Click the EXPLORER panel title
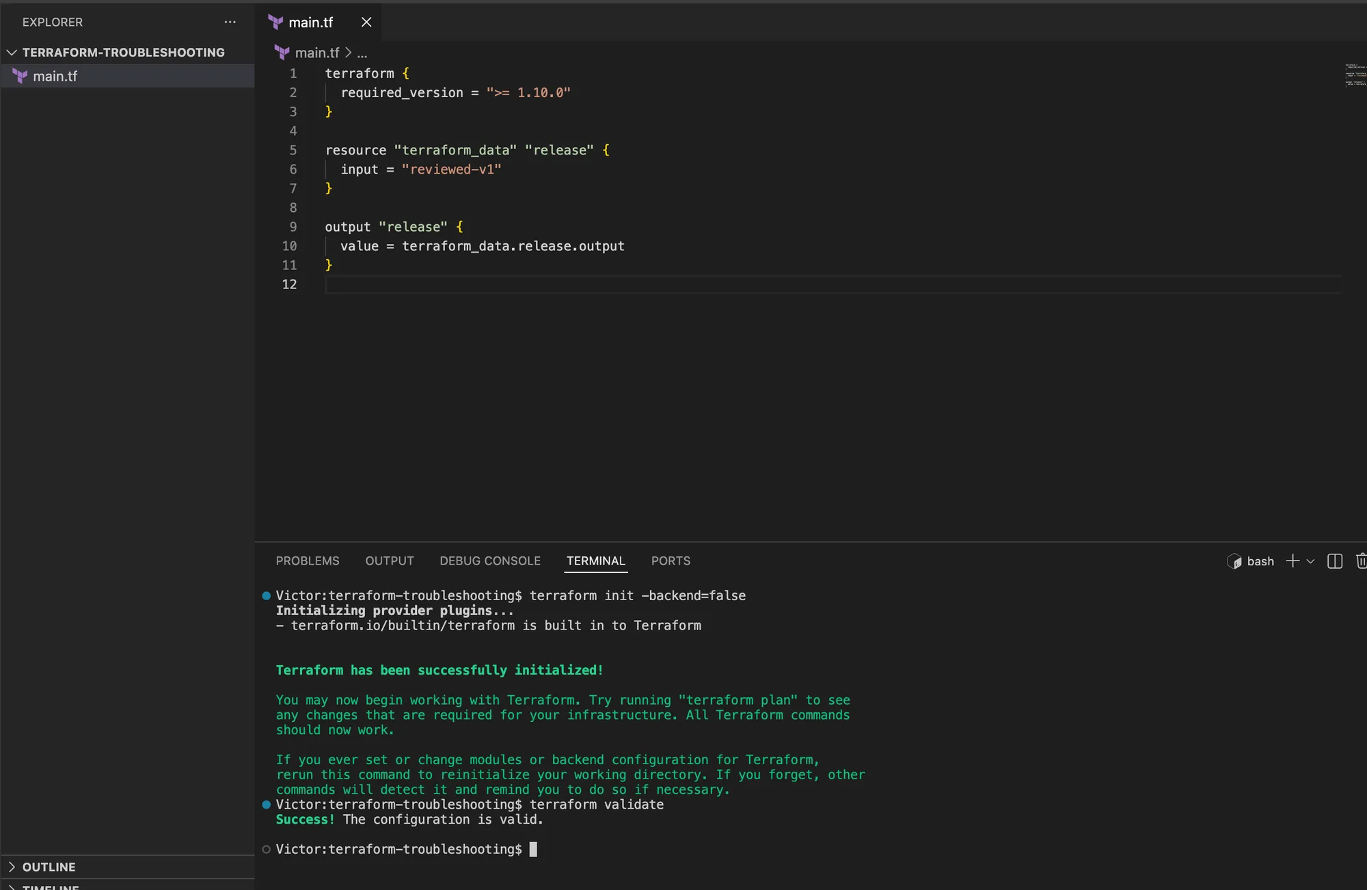Screen dimensions: 1367x890 point(53,22)
